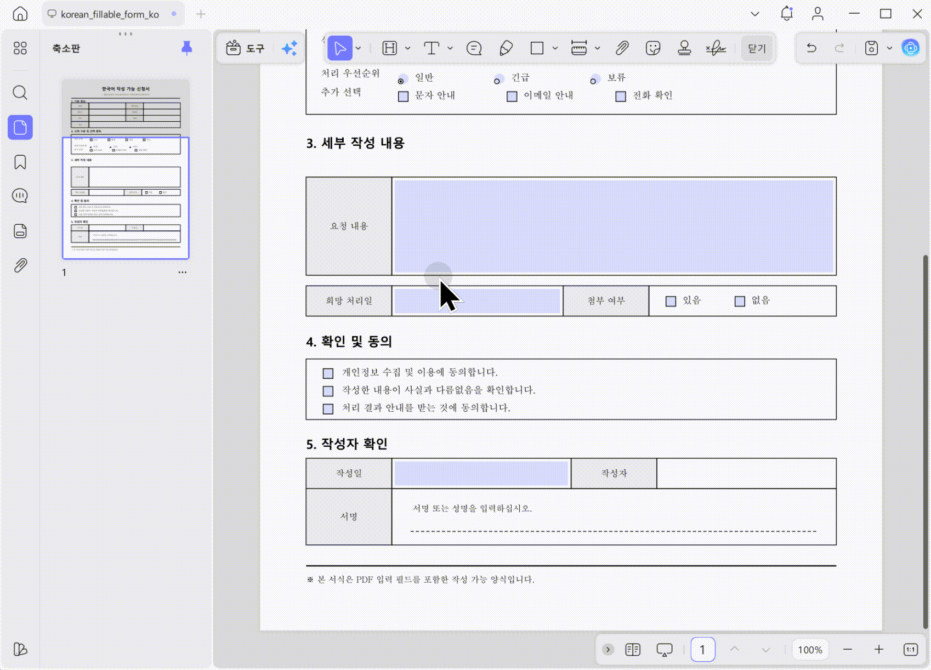The image size is (931, 670).
Task: Open the user account icon
Action: click(x=818, y=14)
